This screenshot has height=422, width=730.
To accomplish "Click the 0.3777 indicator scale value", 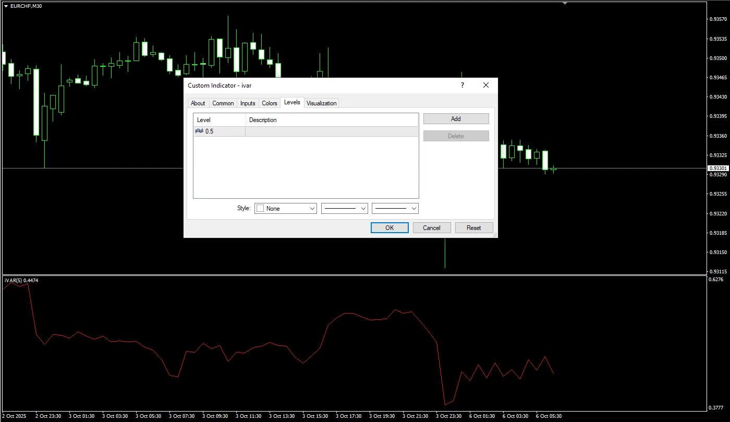I will (716, 408).
